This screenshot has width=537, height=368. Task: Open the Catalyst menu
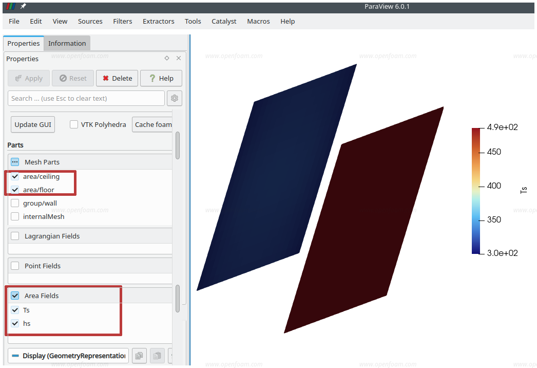click(224, 21)
